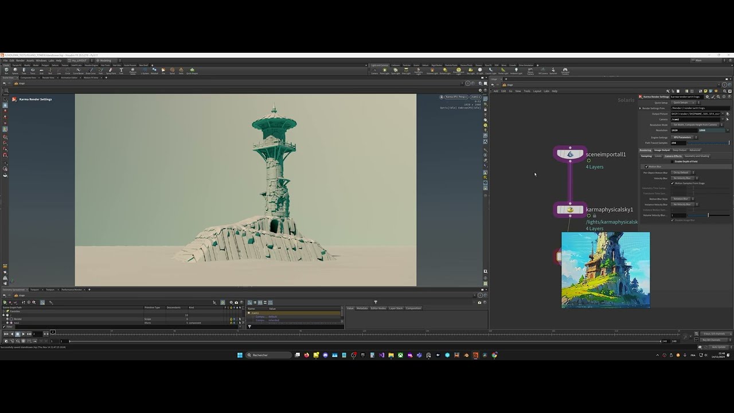Add a Camera from lights shelf
This screenshot has height=413, width=734.
pyautogui.click(x=374, y=70)
